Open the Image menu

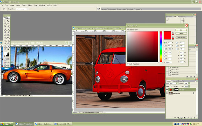[12, 5]
